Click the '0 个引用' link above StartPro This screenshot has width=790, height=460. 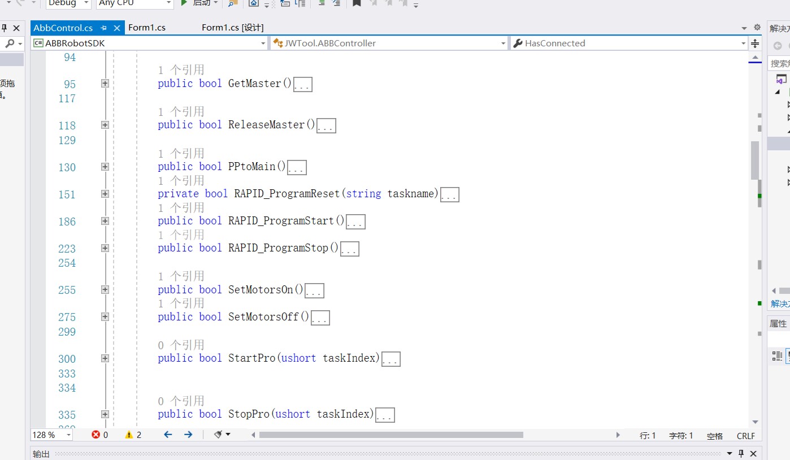tap(181, 345)
